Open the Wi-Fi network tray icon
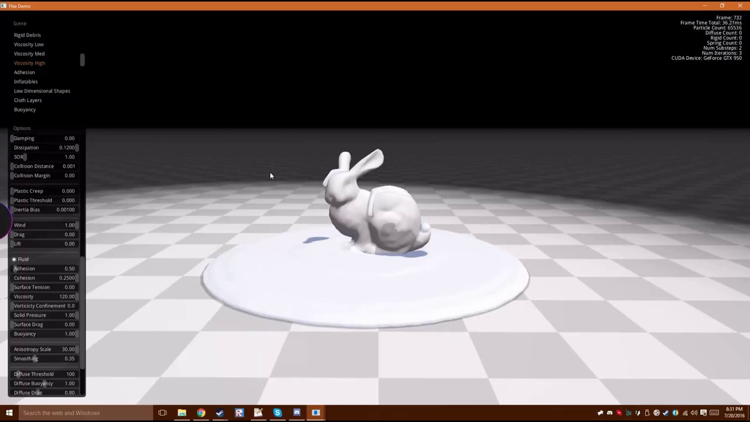Image resolution: width=750 pixels, height=422 pixels. (x=684, y=413)
